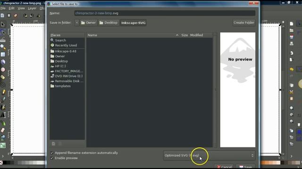The width and height of the screenshot is (302, 169).
Task: Click the add bookmark button under Places
Action: (53, 144)
